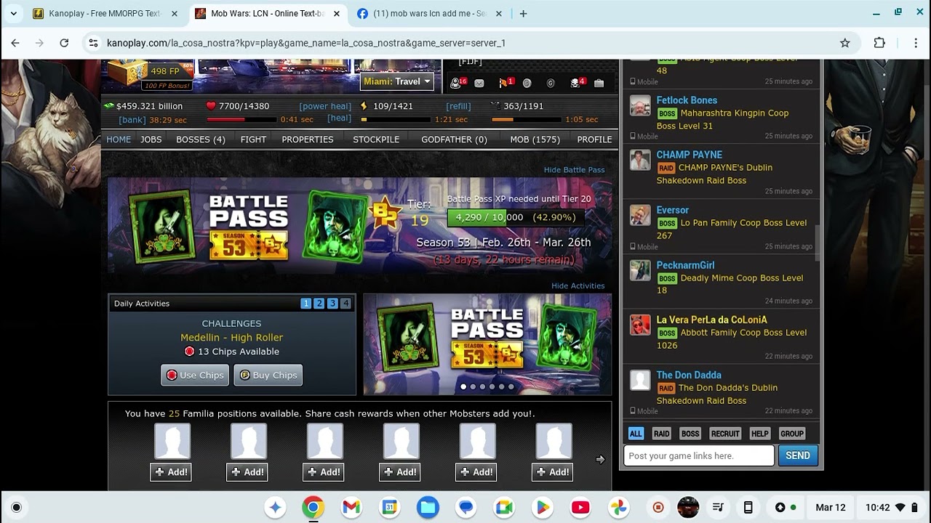This screenshot has height=523, width=931.
Task: Click the Battle Pass Season 53 carousel banner
Action: pyautogui.click(x=487, y=344)
